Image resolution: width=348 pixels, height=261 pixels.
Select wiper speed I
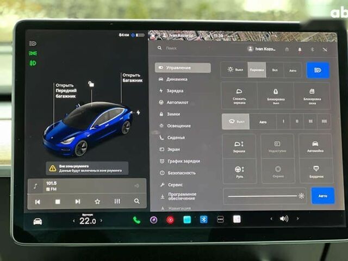click(x=283, y=121)
